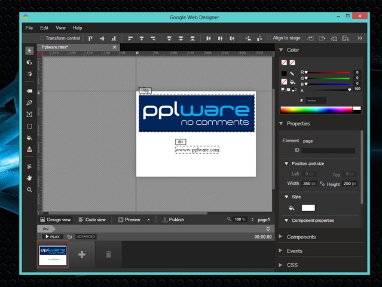
Task: Select the Paint bucket fill tool
Action: pos(29,138)
